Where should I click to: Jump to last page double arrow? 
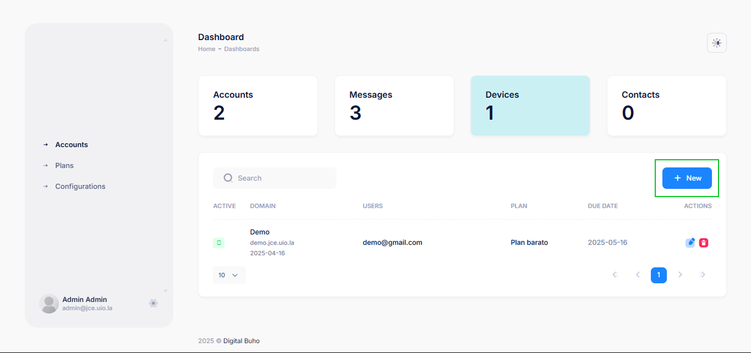pyautogui.click(x=703, y=274)
